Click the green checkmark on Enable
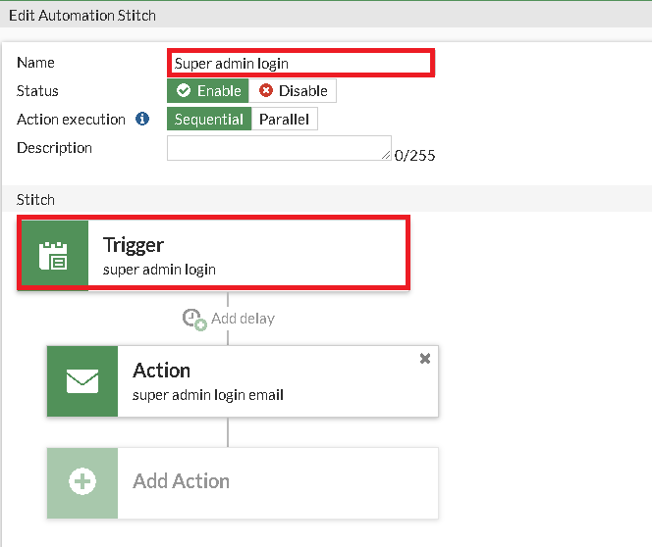 pyautogui.click(x=183, y=91)
